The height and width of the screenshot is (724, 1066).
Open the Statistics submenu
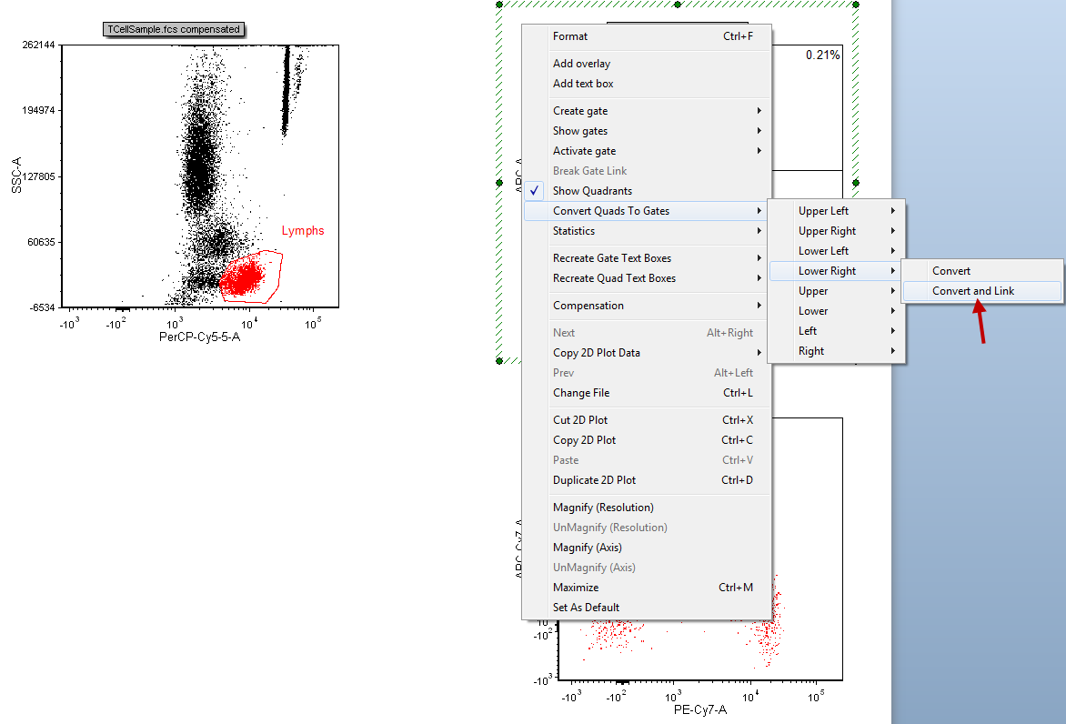pos(575,231)
